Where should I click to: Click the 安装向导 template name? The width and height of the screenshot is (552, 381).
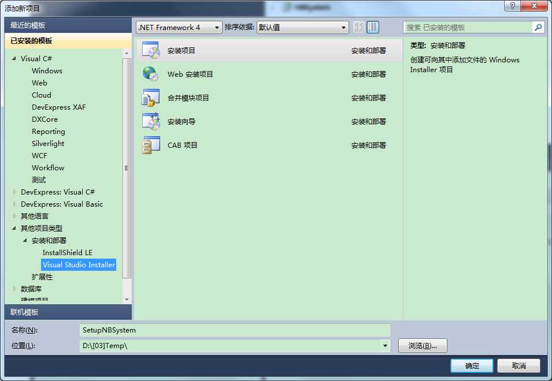181,122
